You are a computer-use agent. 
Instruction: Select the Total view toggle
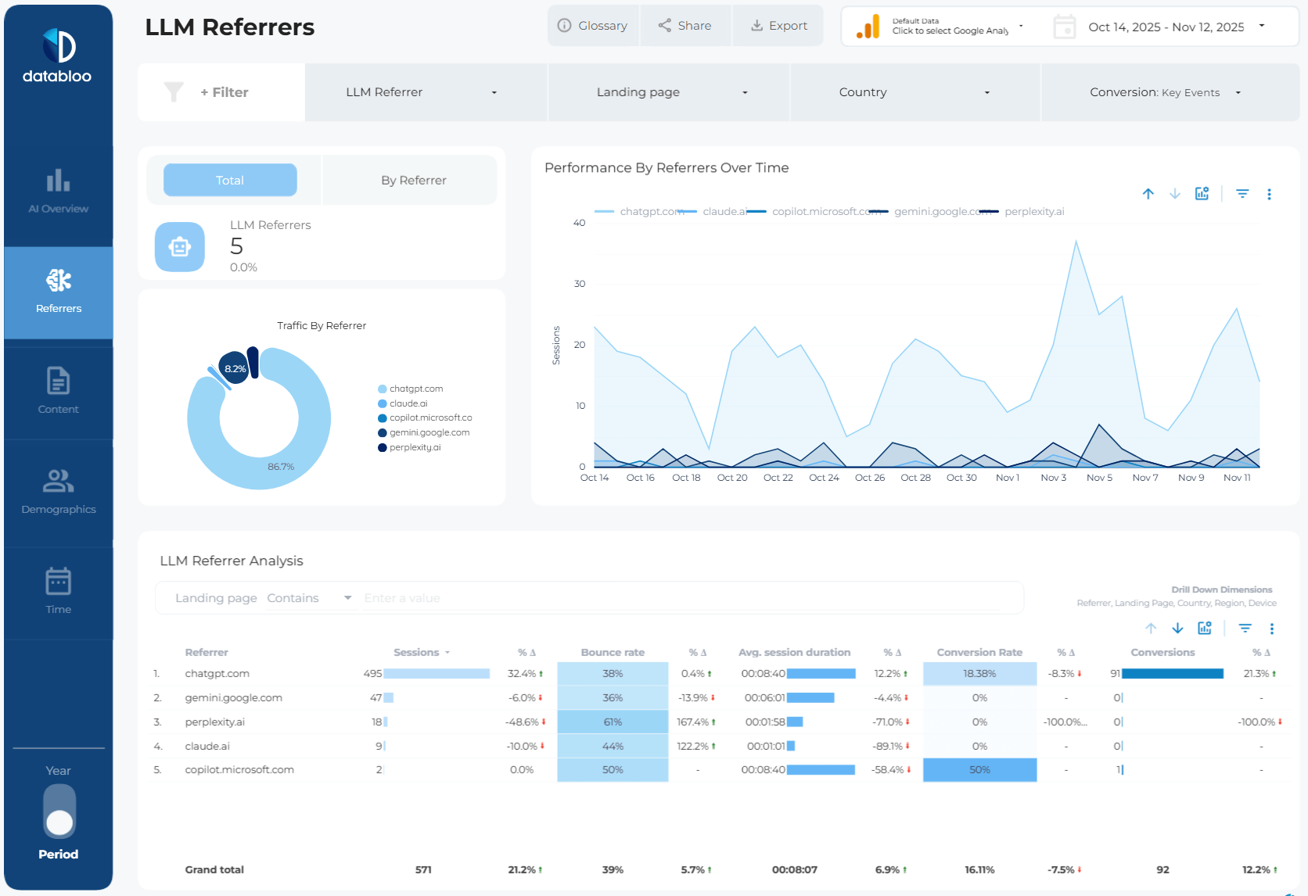pos(230,181)
